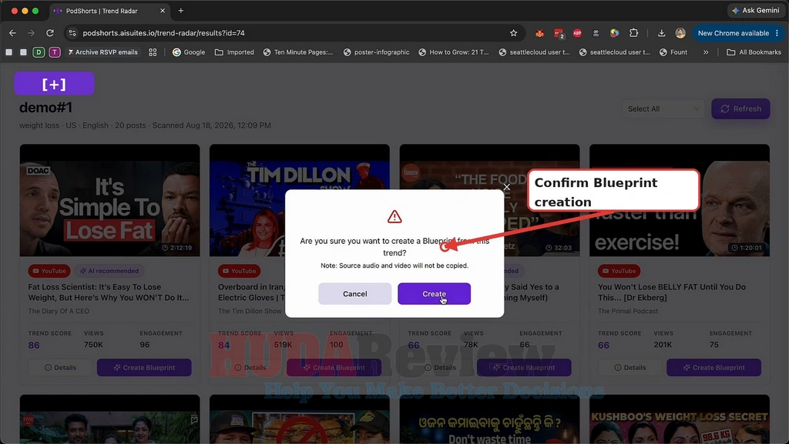
Task: Click the AdBlock Plus extension icon
Action: tap(577, 33)
